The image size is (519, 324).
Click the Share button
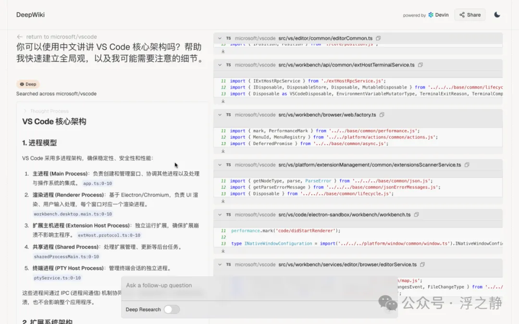pos(470,15)
